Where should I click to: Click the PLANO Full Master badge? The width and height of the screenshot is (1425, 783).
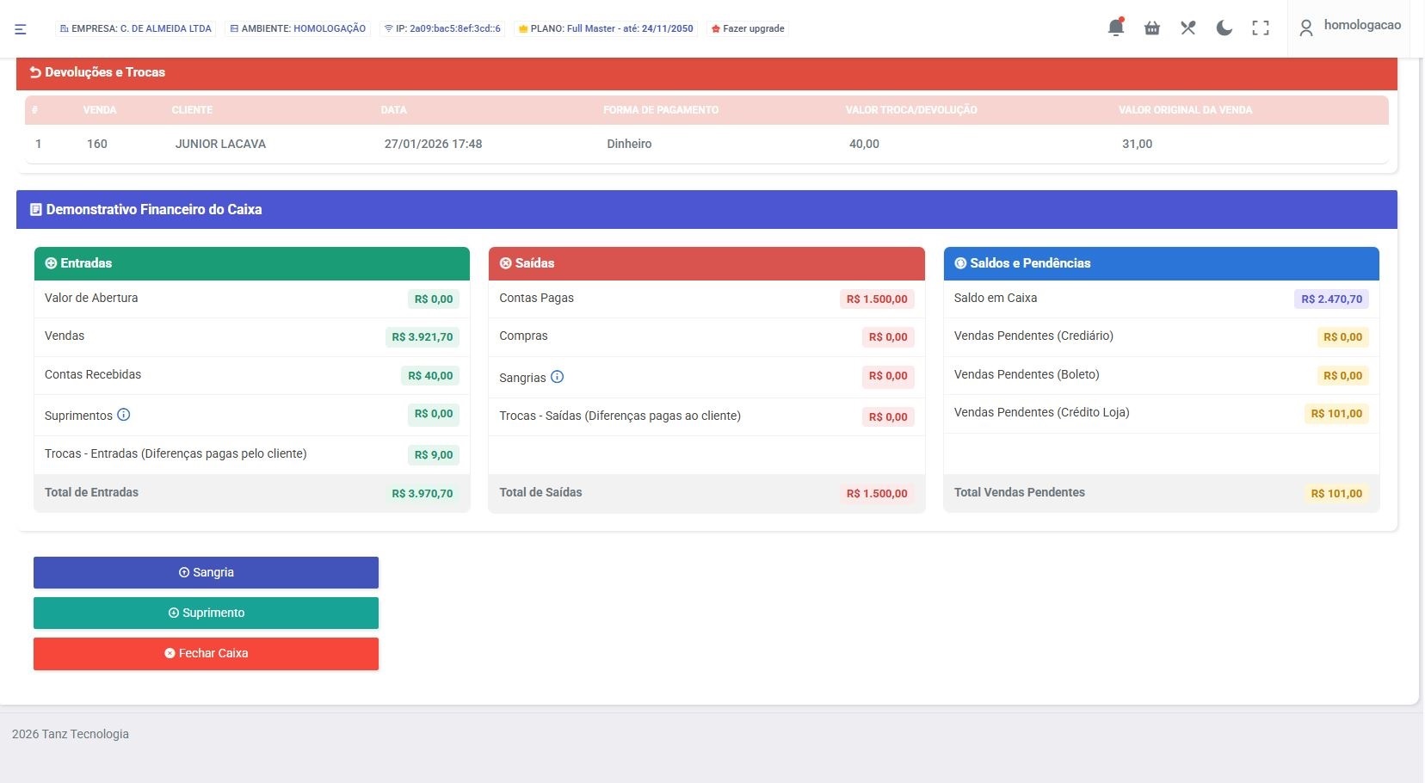pos(606,28)
